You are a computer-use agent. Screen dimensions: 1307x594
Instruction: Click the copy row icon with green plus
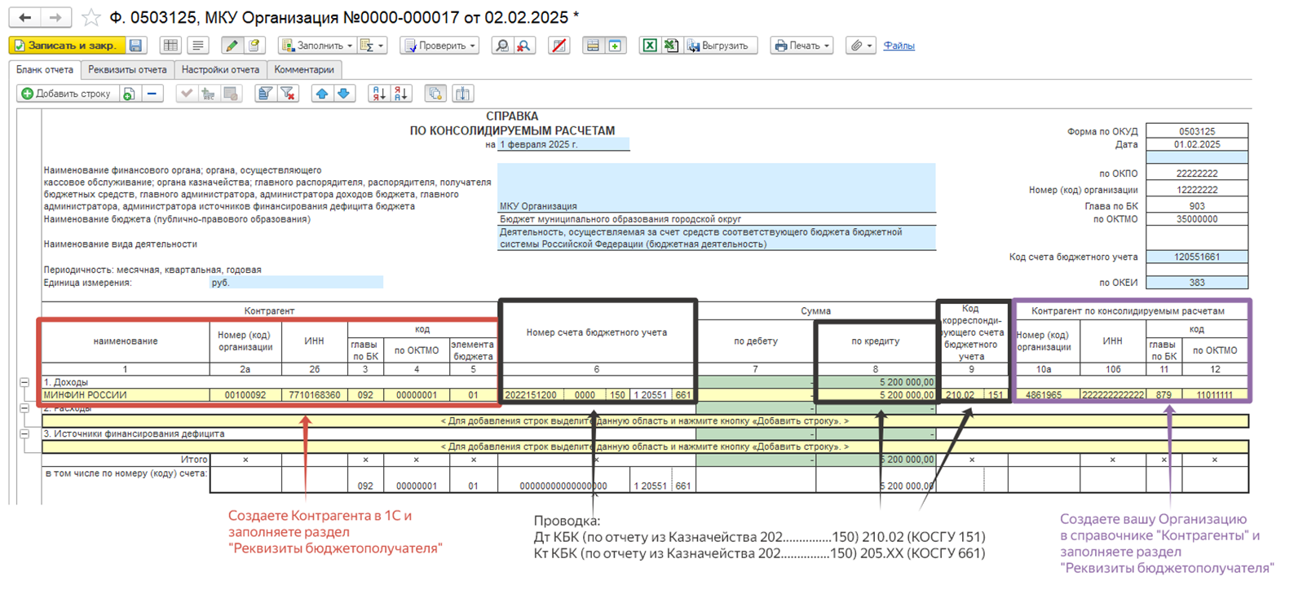(129, 94)
